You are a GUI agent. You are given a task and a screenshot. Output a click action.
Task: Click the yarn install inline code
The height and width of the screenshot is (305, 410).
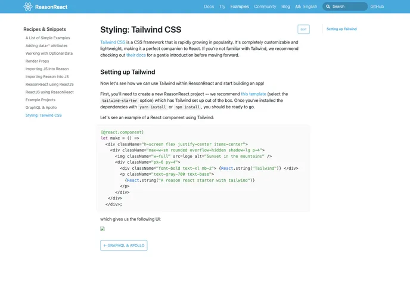tap(153, 107)
